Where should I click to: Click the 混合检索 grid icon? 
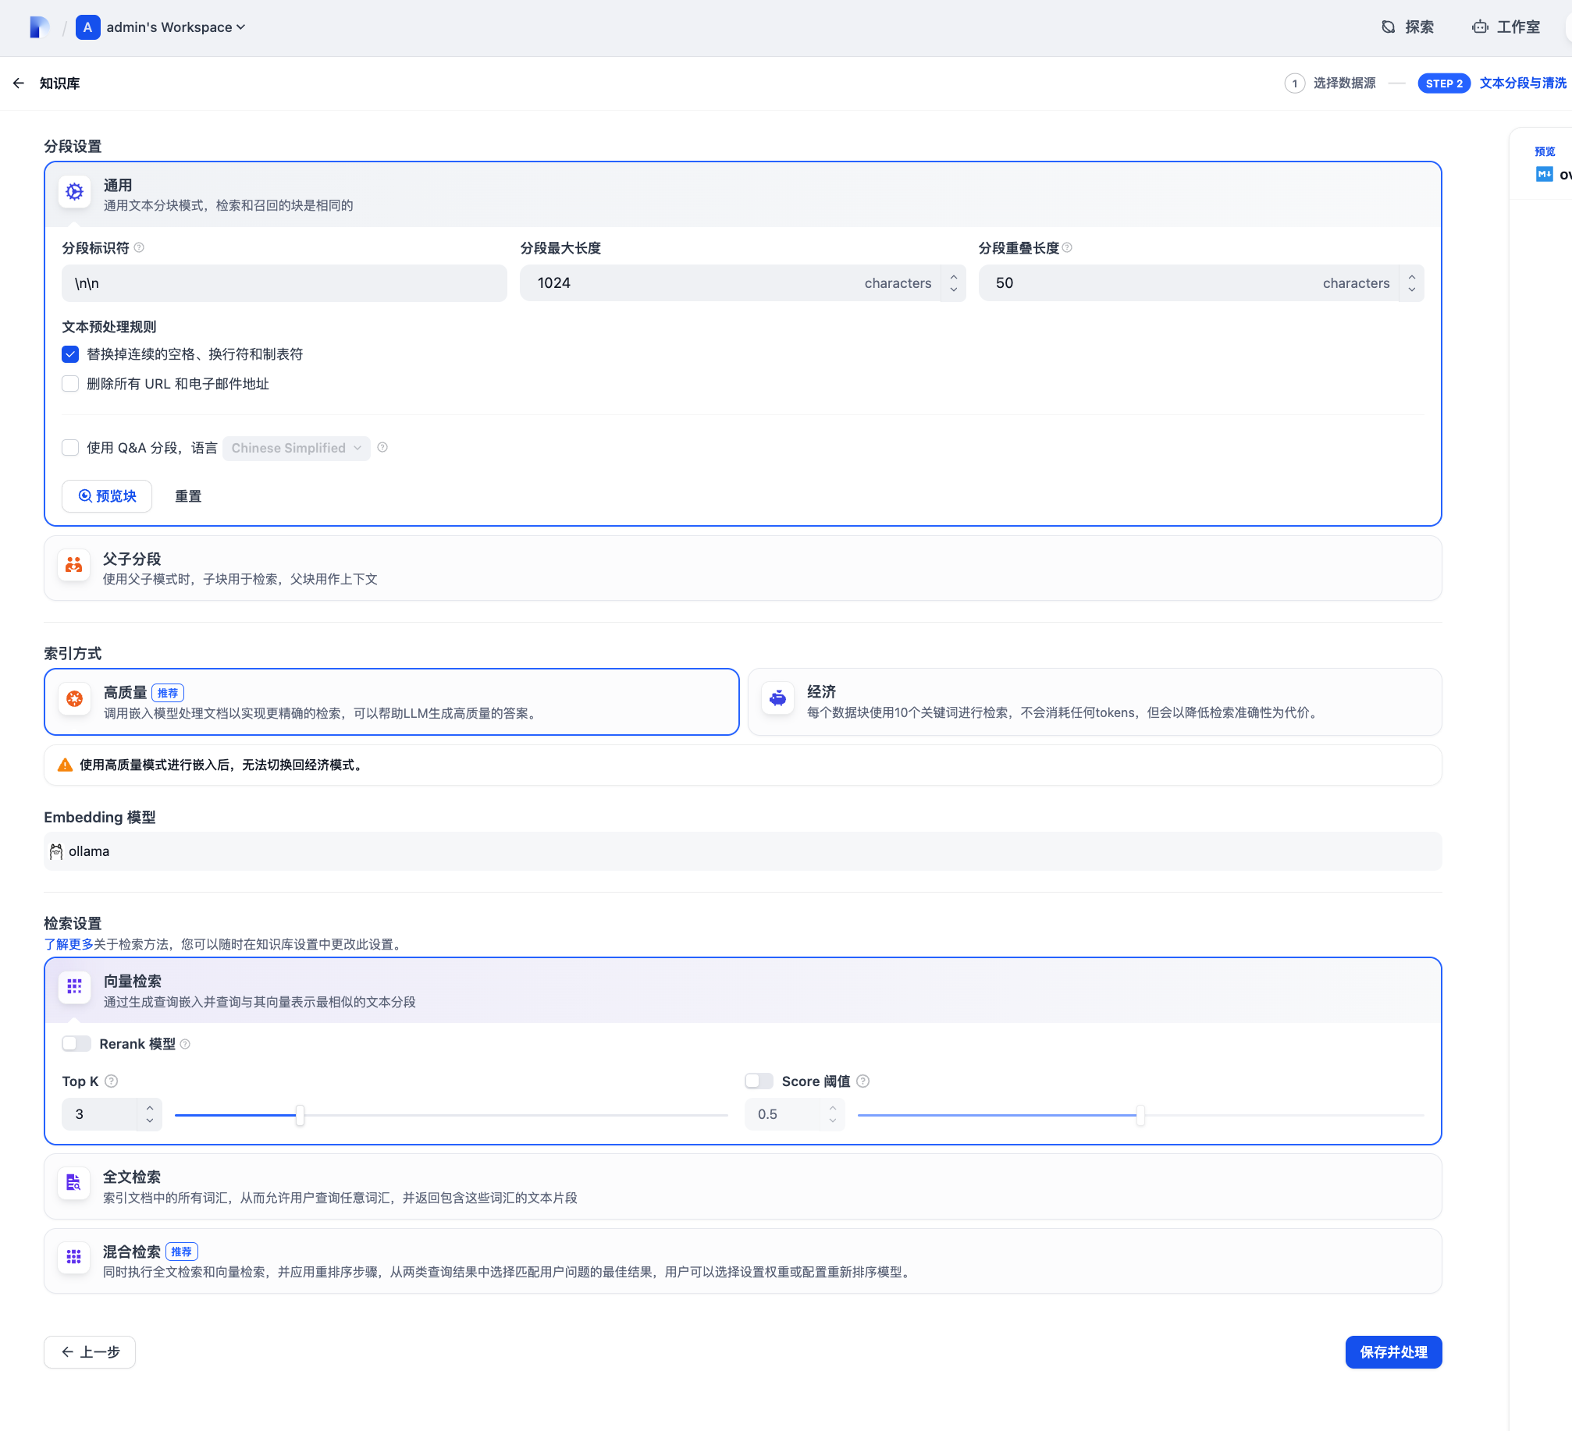[74, 1257]
